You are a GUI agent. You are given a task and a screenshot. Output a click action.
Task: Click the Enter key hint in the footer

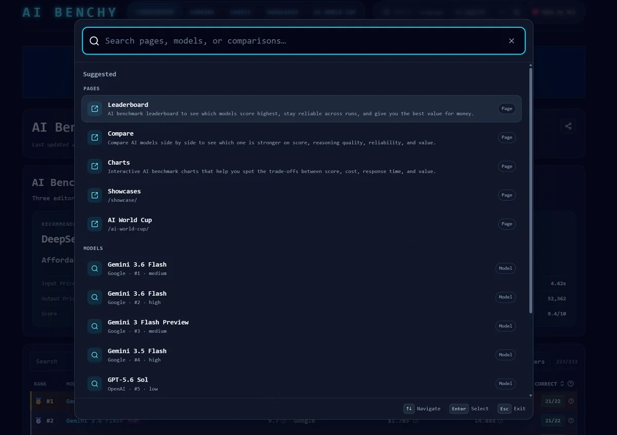pos(459,409)
